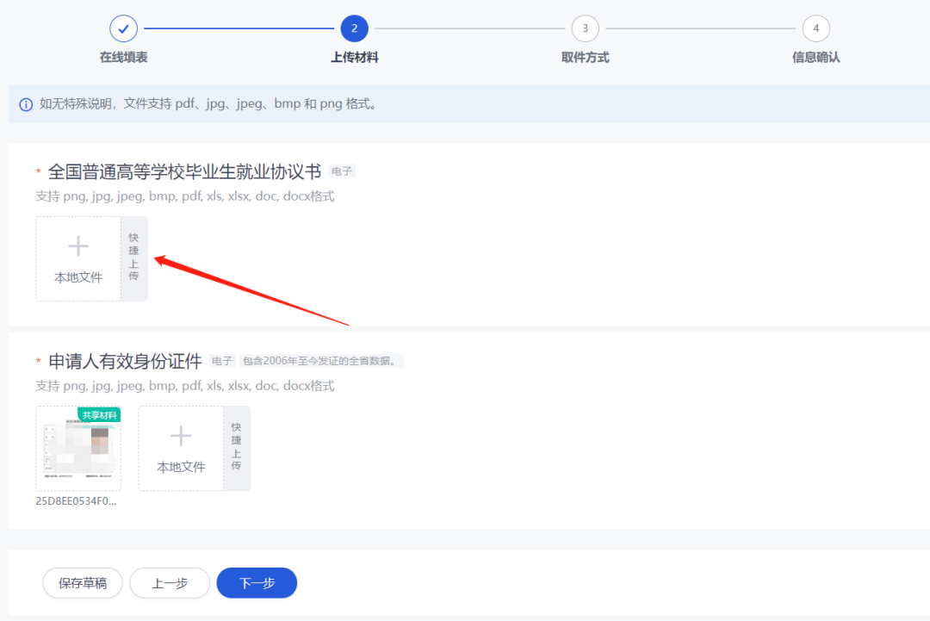Click the step 4 信息确认 circle icon
Viewport: 930px width, 621px height.
pos(815,28)
